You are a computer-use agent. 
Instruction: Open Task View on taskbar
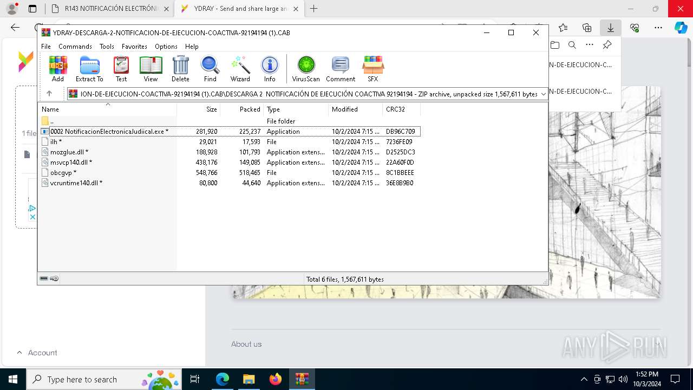[x=195, y=379]
